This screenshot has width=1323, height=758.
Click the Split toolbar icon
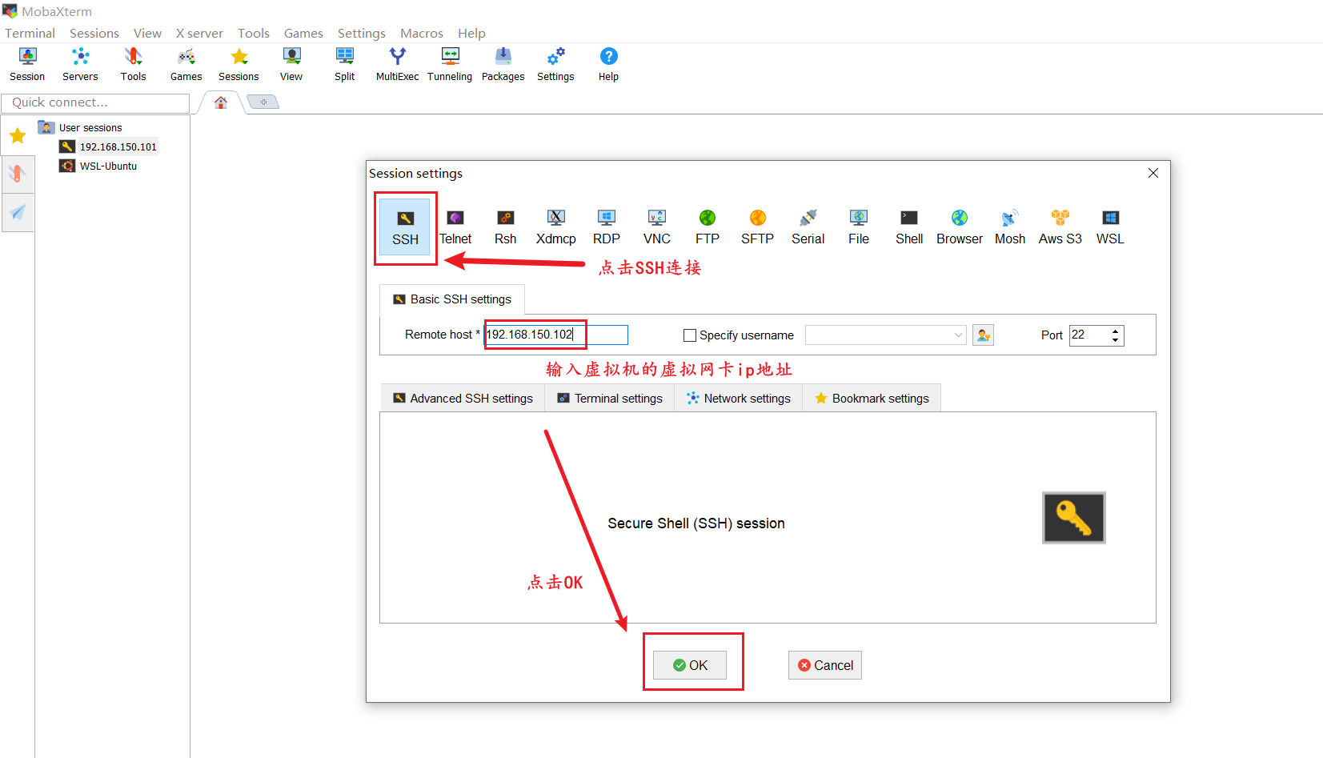pos(344,64)
